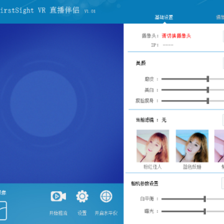Click the 设置 label under the gear
The image size is (224, 224).
pos(82,213)
